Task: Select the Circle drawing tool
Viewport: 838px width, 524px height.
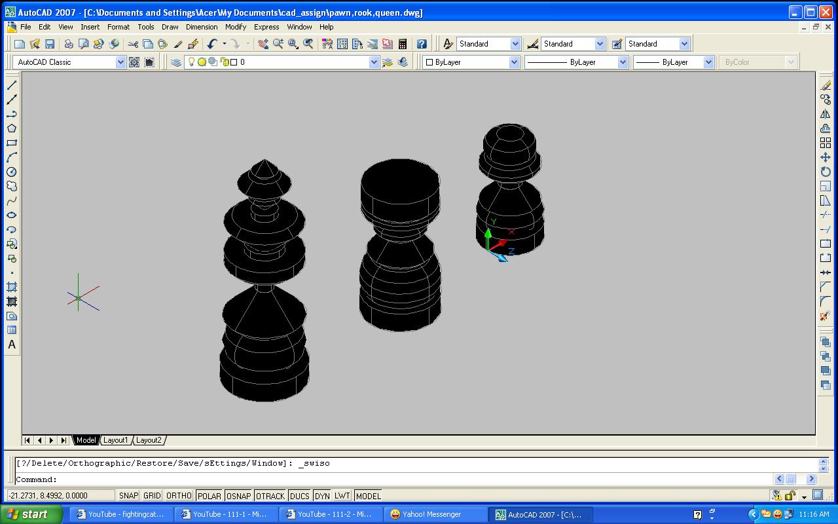Action: point(12,172)
